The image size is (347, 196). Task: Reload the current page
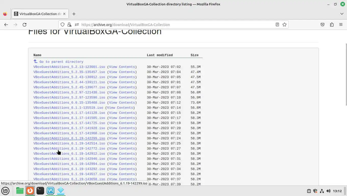coord(24,24)
